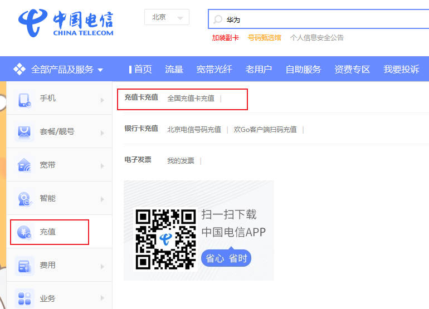Click the search magnifier icon
Screen dimensions: 429x309
(218, 19)
